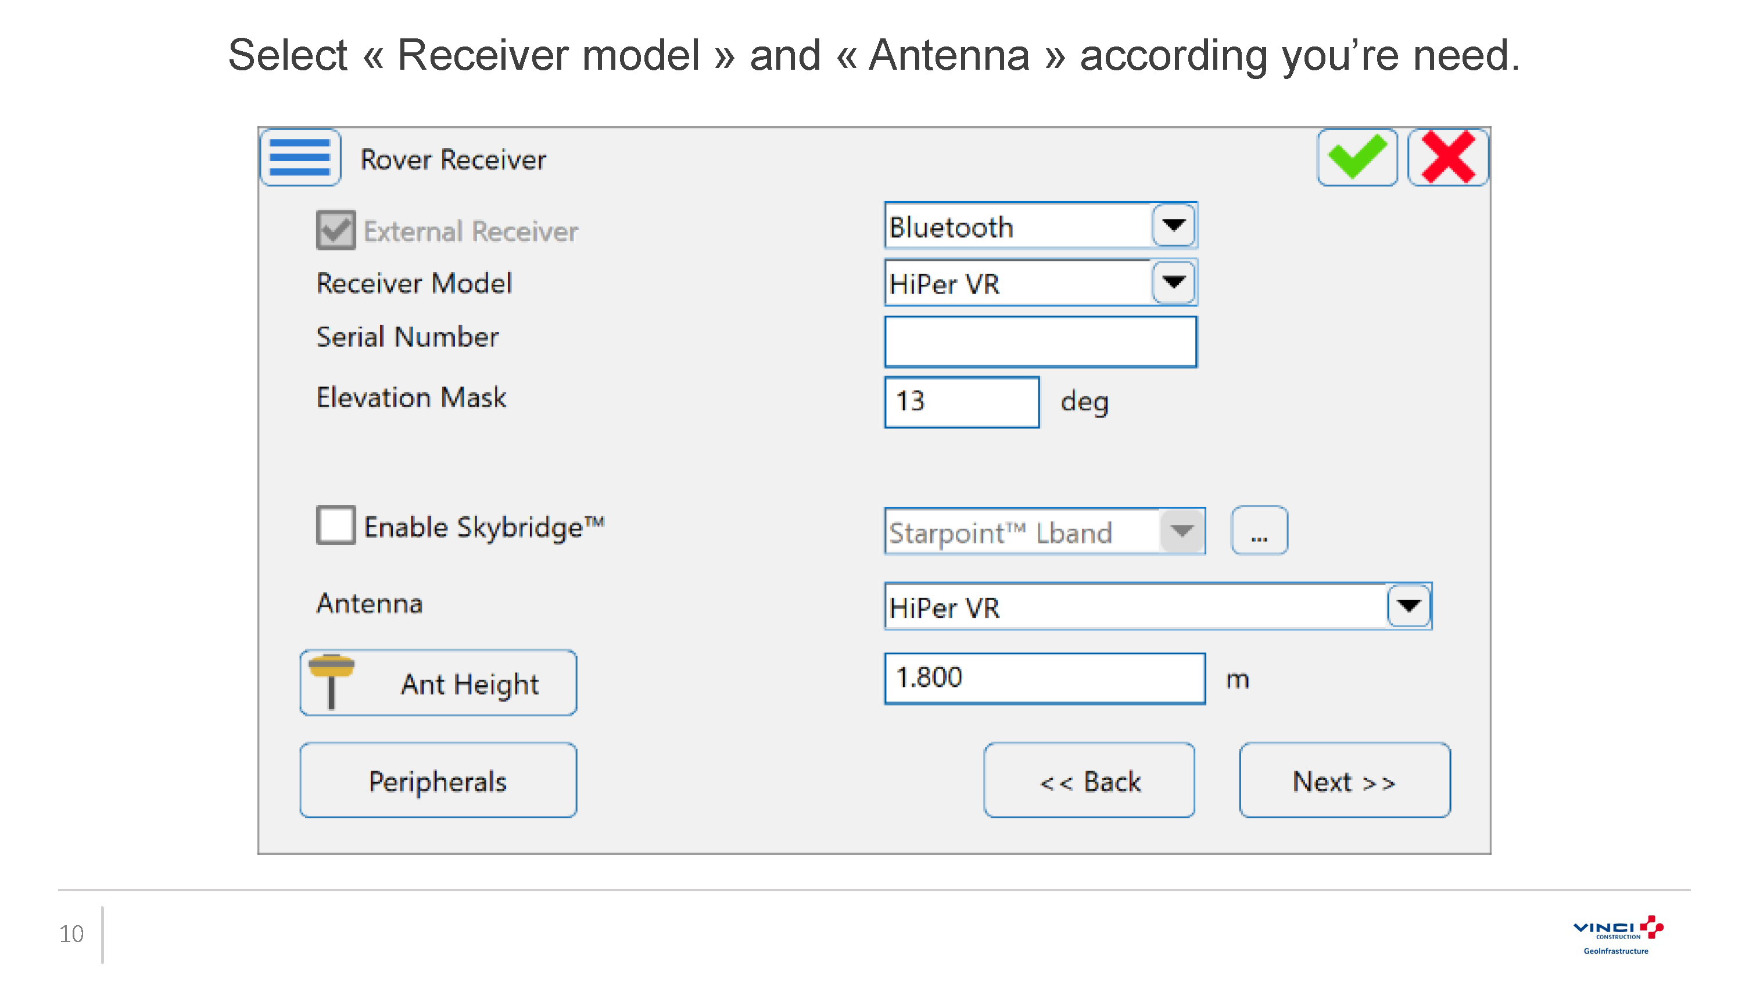Click the HiPer VR receiver model text
Image resolution: width=1749 pixels, height=981 pixels.
pyautogui.click(x=944, y=284)
